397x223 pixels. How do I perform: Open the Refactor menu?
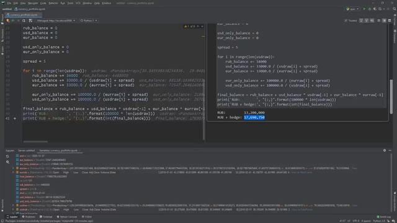(53, 3)
